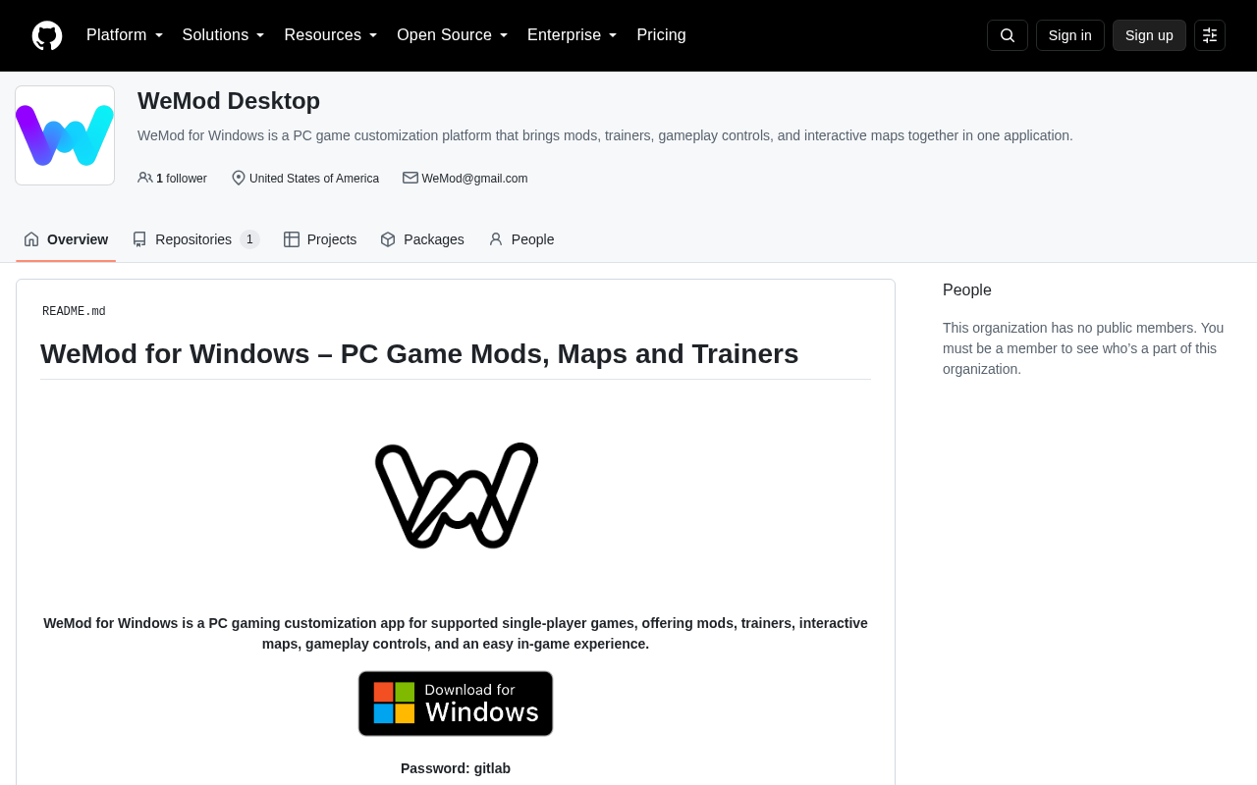Click the WeMod logo in README

coord(457,496)
